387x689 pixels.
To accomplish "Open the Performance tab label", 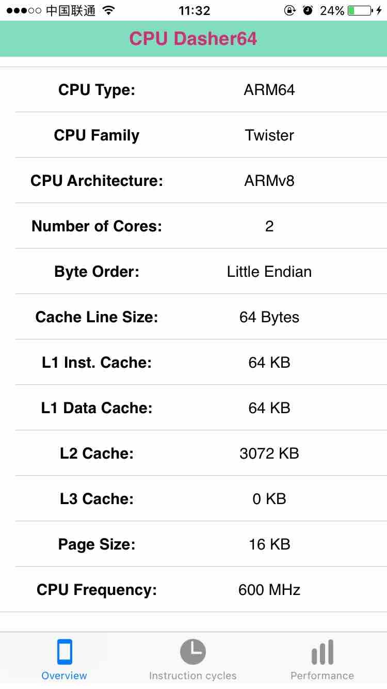I will 322,676.
